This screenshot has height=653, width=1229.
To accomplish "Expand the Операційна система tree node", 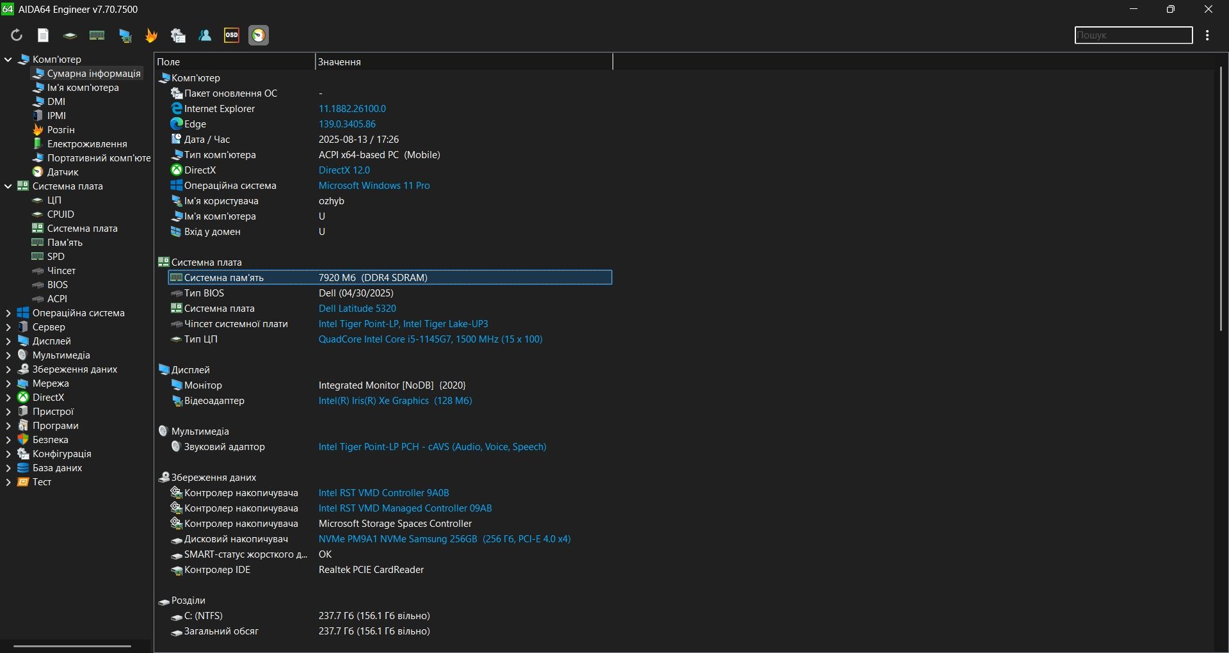I will coord(8,313).
